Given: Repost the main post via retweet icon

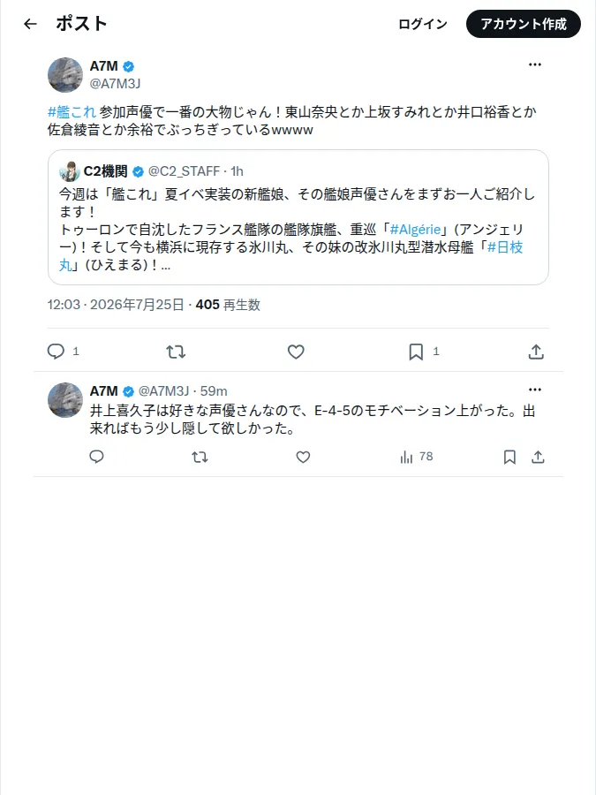Looking at the screenshot, I should [176, 352].
